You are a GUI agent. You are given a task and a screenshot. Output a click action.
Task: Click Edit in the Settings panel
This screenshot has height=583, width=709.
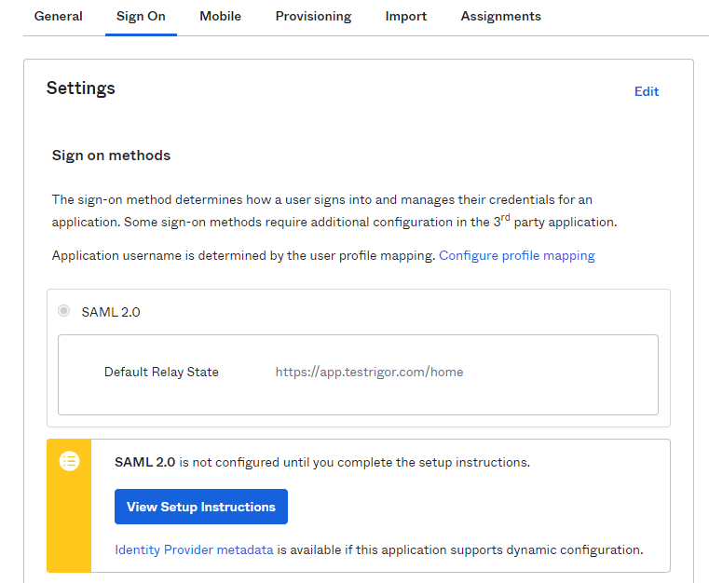(x=646, y=91)
